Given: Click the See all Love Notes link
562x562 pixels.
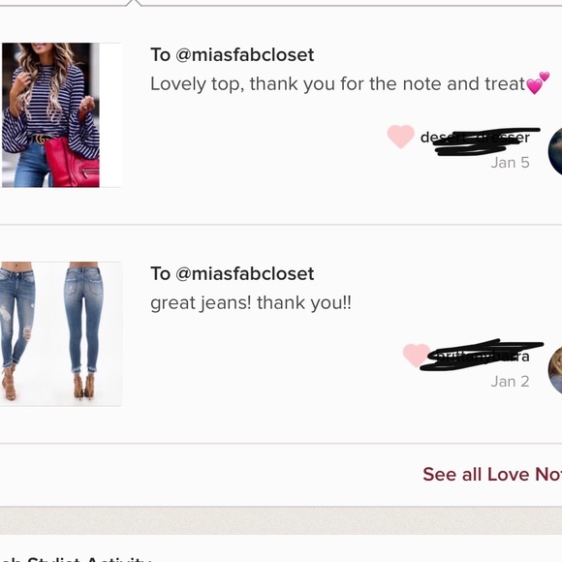Looking at the screenshot, I should 492,474.
